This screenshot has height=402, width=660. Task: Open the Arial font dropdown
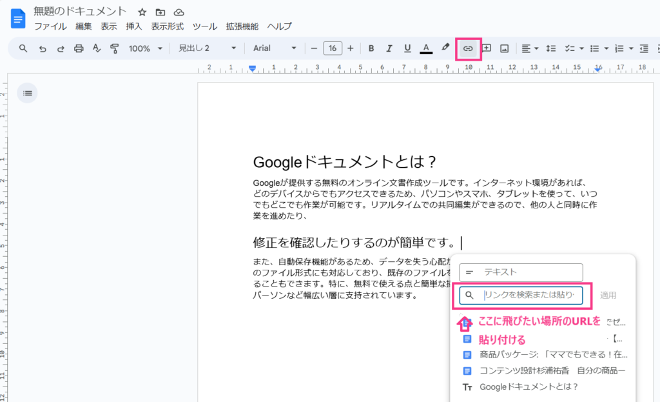275,48
